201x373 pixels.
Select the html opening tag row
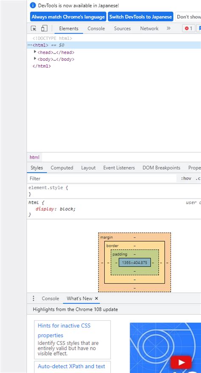(114, 45)
